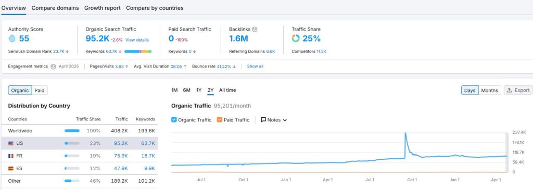
Task: Select the Worldwide row
Action: (x=80, y=131)
